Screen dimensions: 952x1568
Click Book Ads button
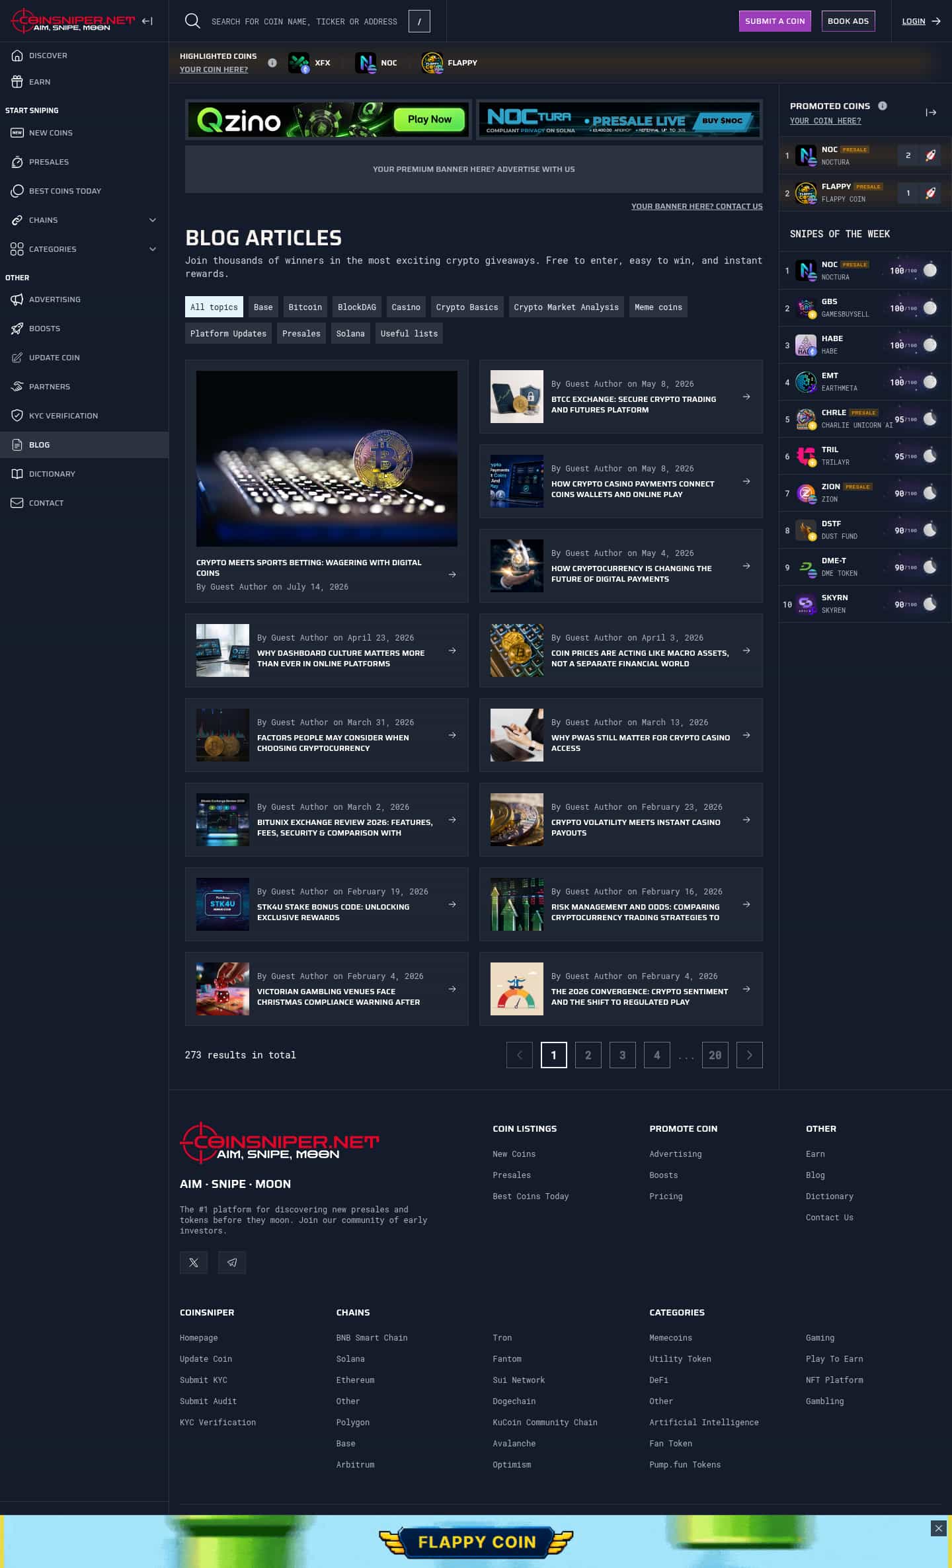[848, 21]
